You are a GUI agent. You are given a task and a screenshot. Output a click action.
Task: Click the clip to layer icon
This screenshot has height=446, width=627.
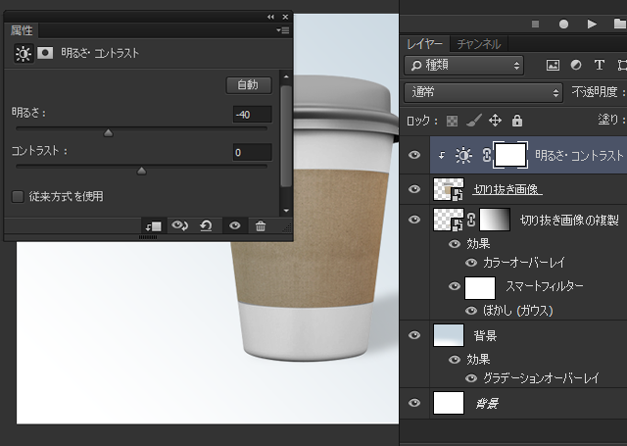(x=154, y=226)
